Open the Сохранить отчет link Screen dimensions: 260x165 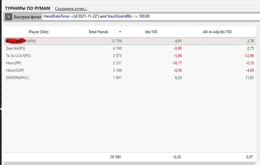point(71,9)
